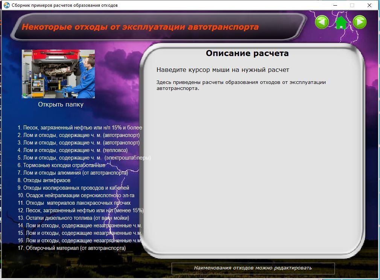This screenshot has width=380, height=280.
Task: Open item 9 Отходы изолированных проводов и кабелей
Action: 73,188
